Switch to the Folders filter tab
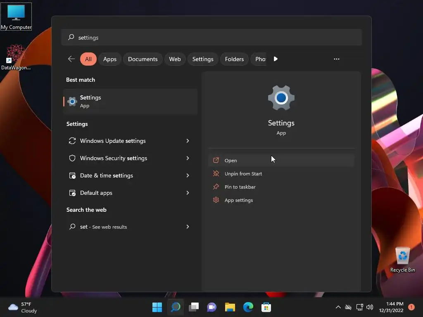 pyautogui.click(x=235, y=59)
